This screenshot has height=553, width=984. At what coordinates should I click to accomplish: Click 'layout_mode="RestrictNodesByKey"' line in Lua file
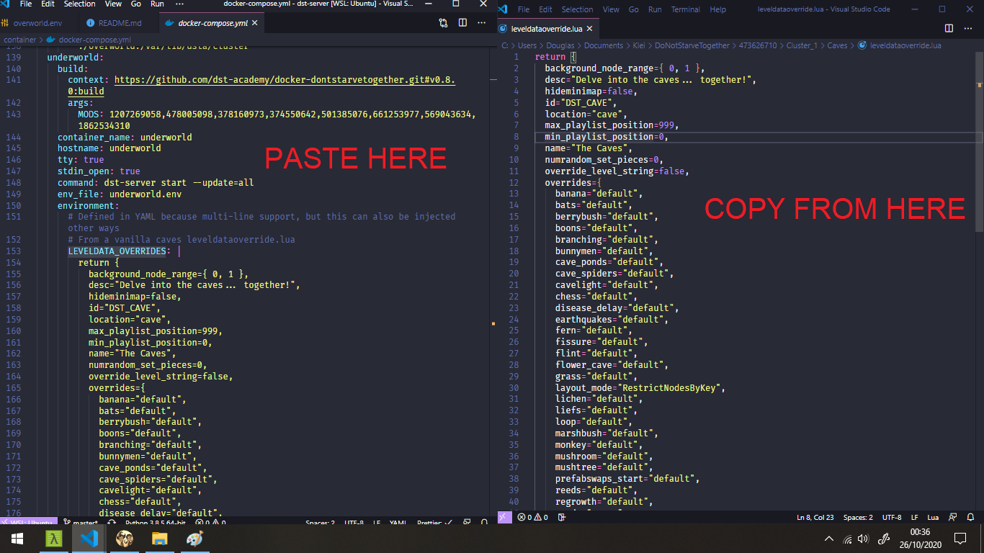pyautogui.click(x=640, y=388)
